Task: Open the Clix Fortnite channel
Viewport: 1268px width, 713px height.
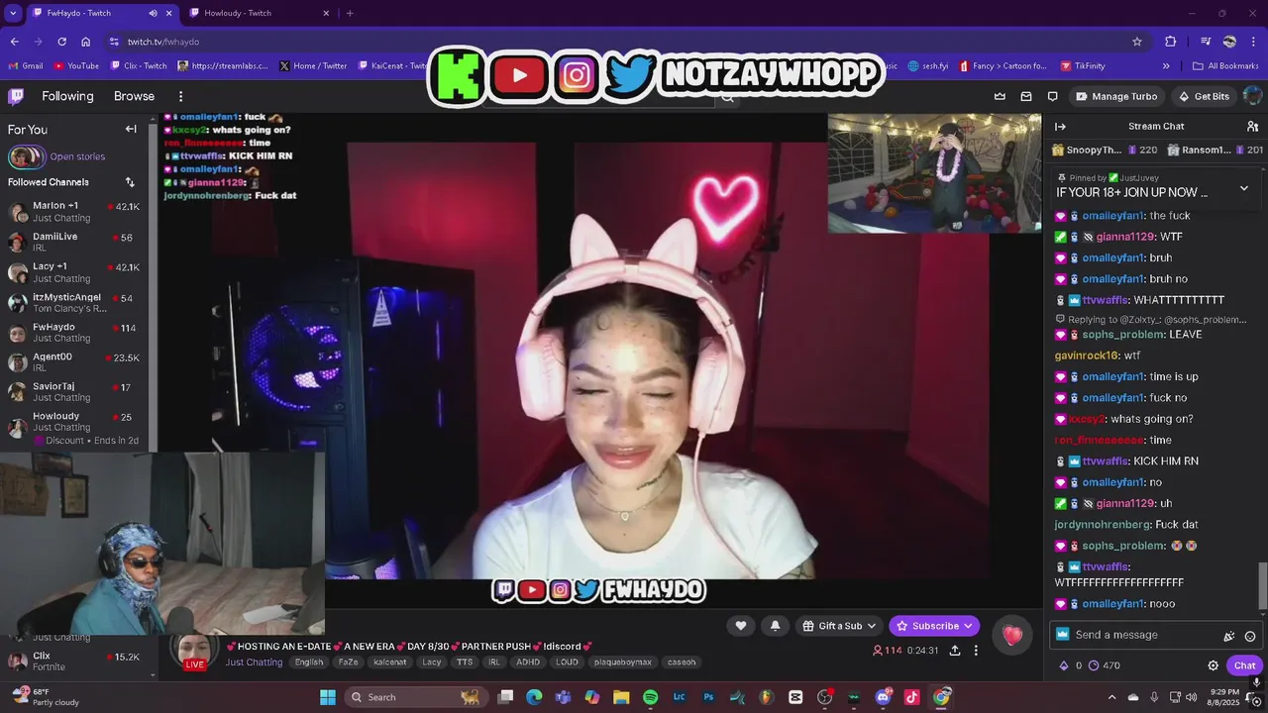Action: coord(74,662)
